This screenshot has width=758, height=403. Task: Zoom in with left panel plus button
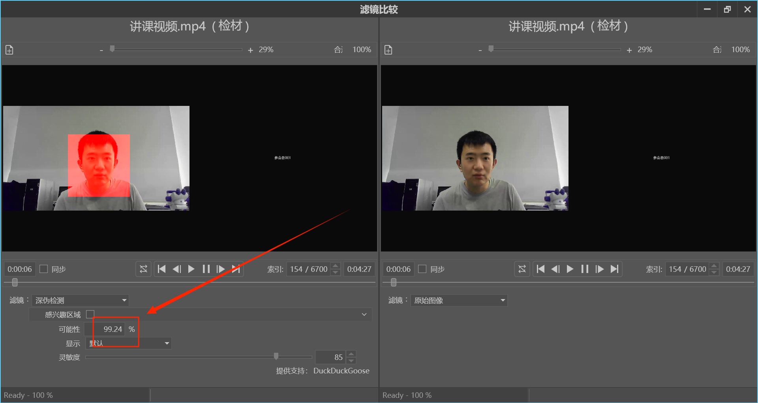pyautogui.click(x=250, y=50)
